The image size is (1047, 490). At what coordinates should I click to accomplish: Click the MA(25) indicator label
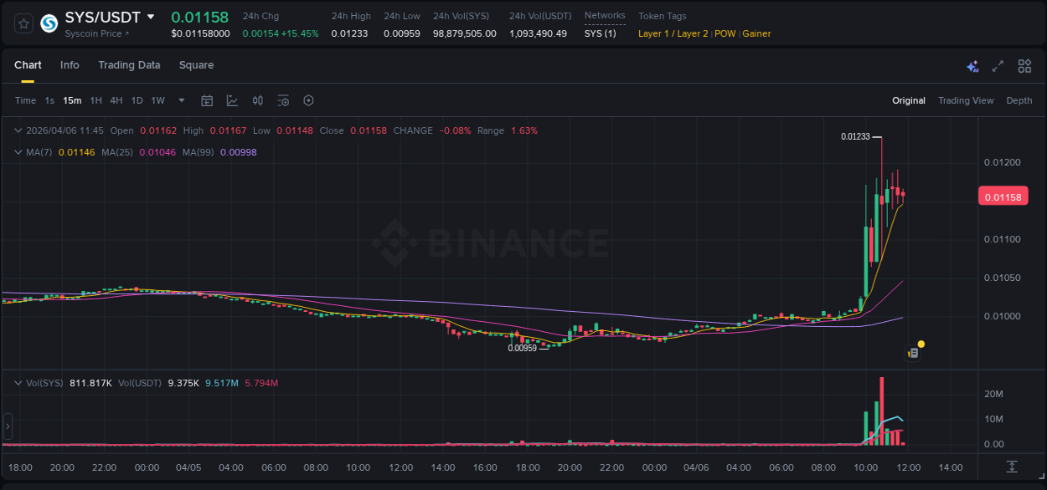[117, 152]
